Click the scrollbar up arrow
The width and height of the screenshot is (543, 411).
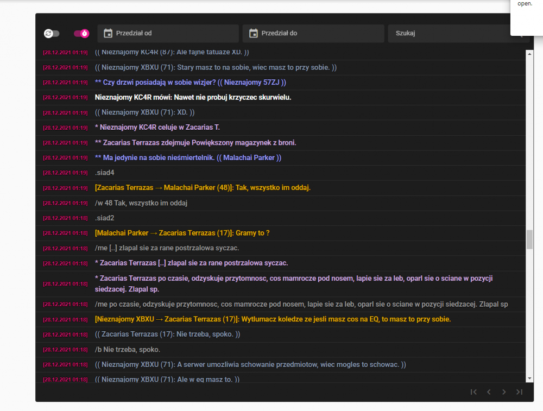pos(529,54)
